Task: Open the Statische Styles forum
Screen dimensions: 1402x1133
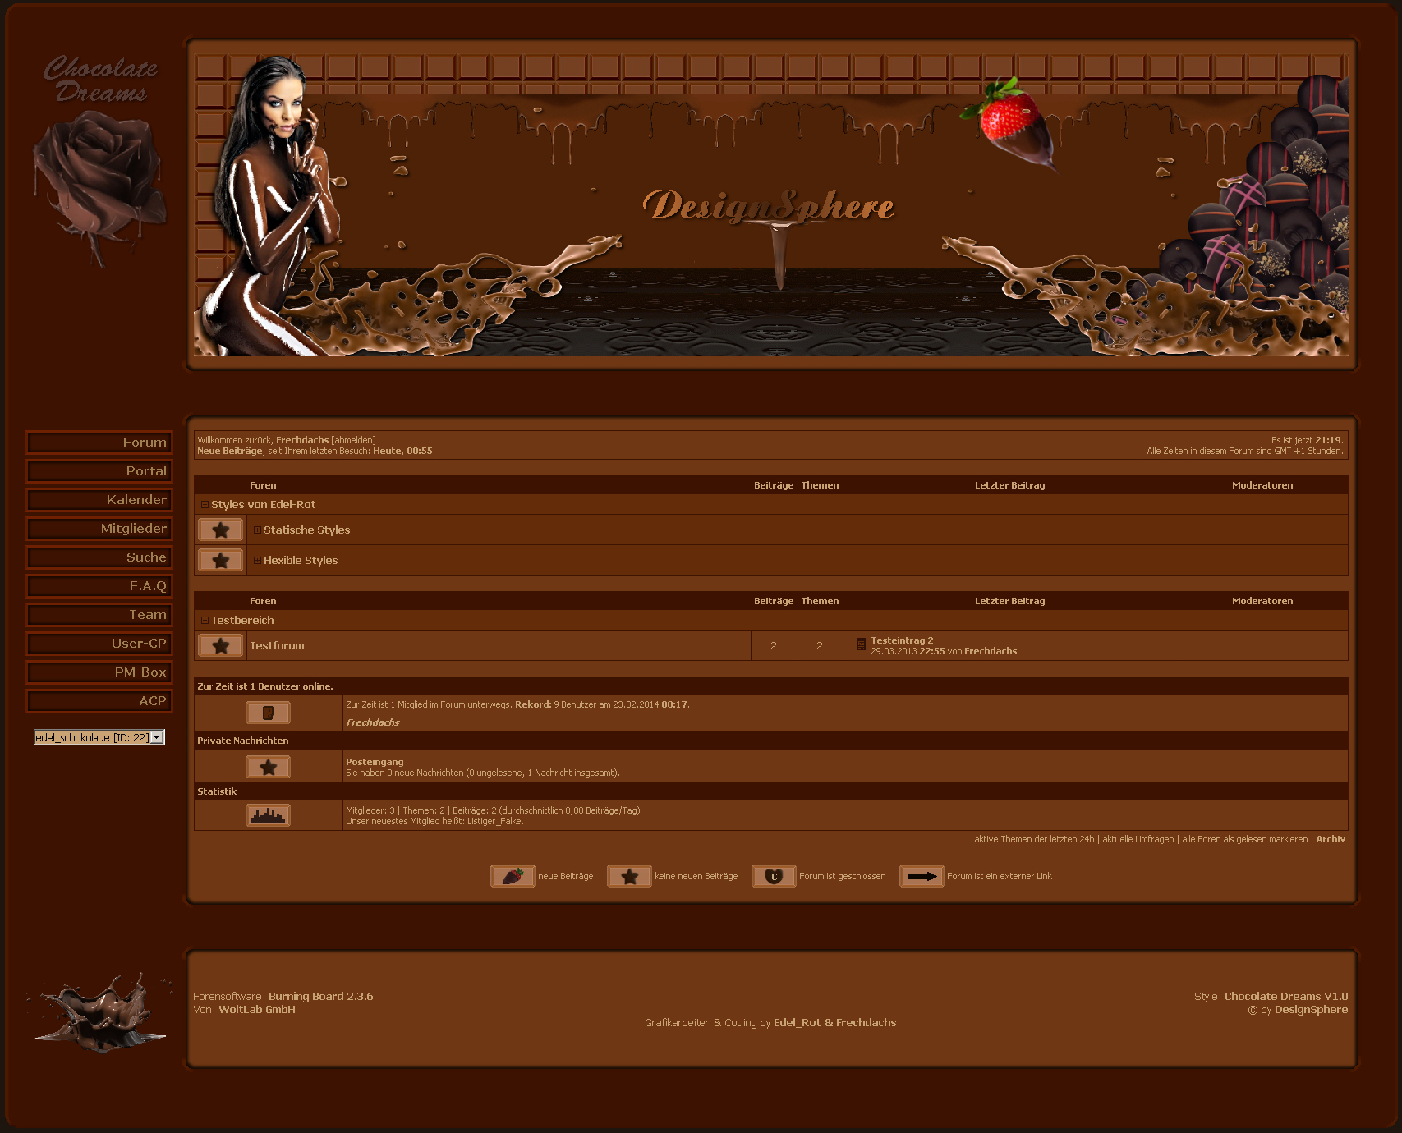Action: (x=306, y=530)
